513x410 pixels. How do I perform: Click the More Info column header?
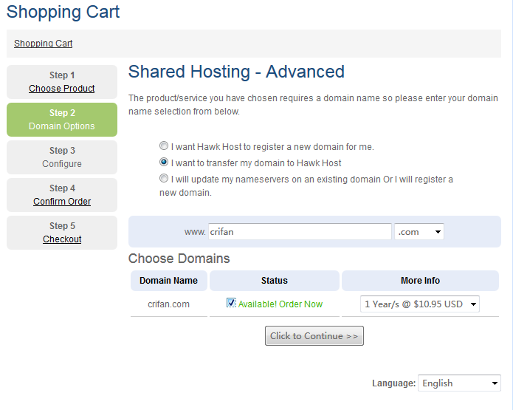(x=421, y=281)
